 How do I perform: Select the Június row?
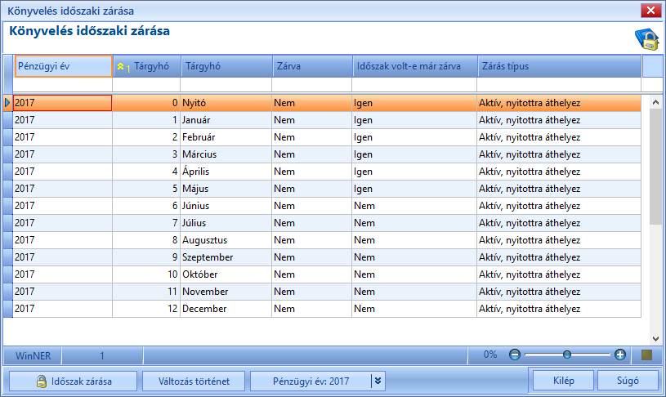327,206
